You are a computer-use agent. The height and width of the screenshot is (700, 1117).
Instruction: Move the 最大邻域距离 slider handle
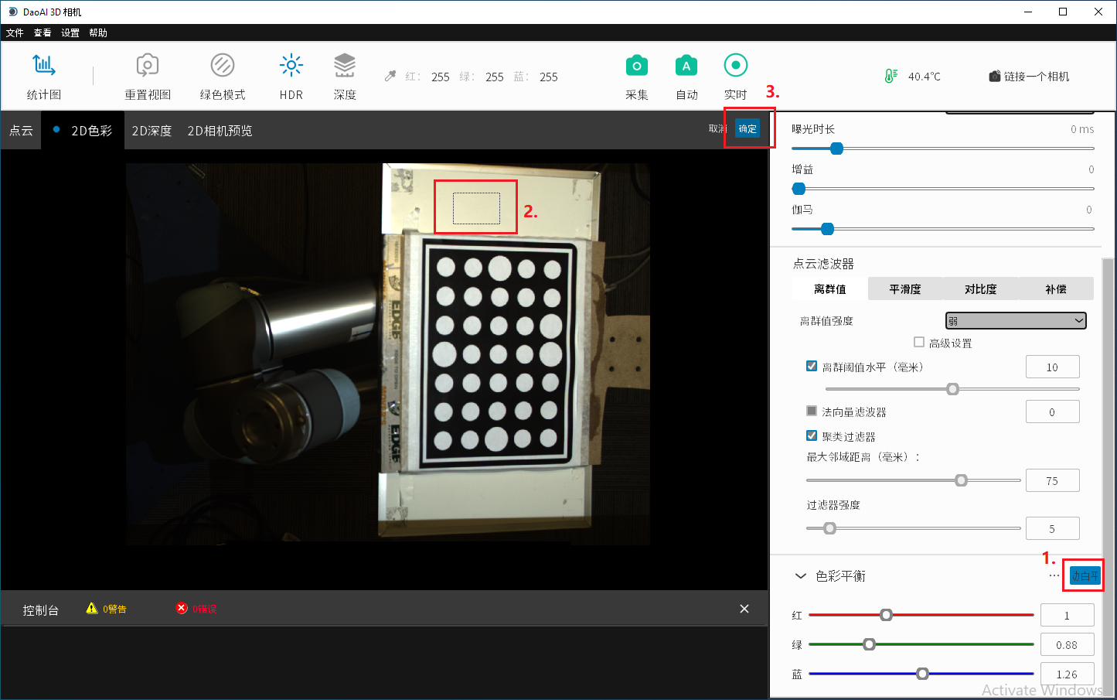pos(961,480)
